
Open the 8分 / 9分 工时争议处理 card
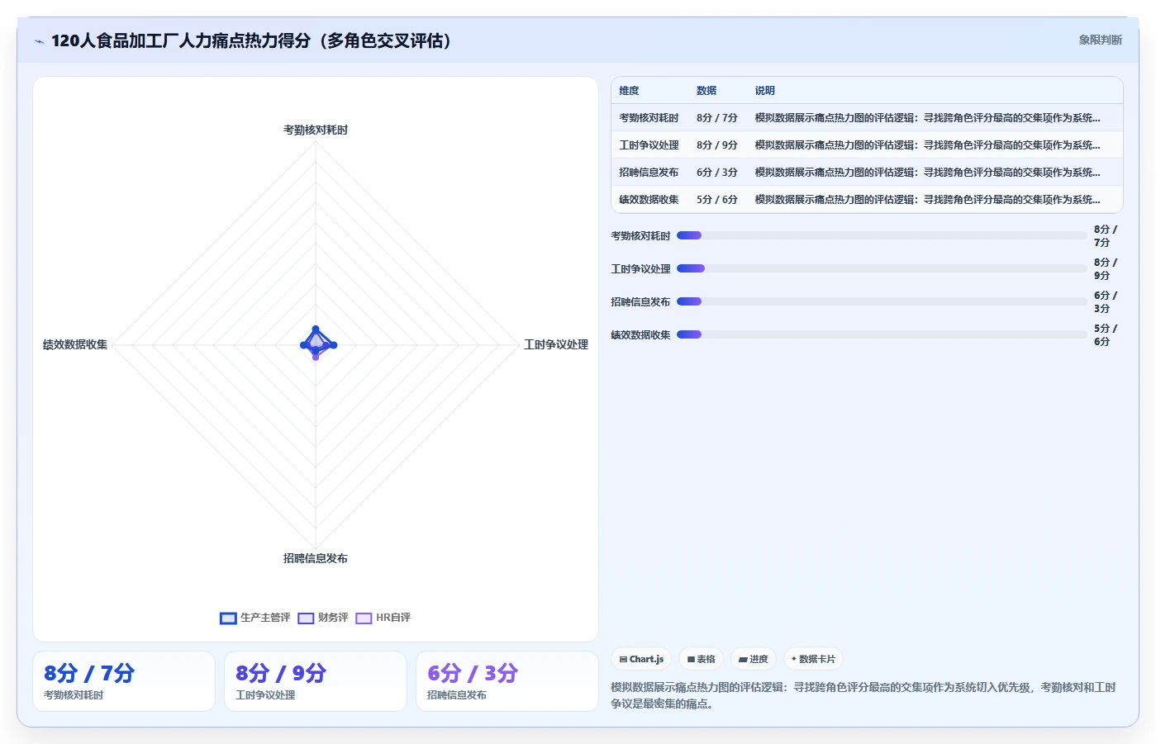(316, 681)
